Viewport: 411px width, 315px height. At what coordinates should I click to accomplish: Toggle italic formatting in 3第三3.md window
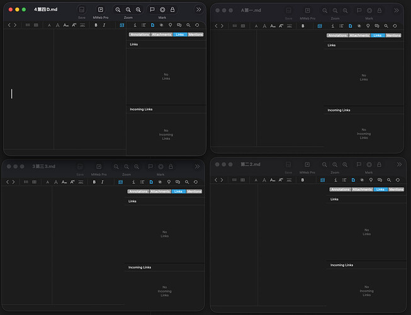pyautogui.click(x=103, y=182)
